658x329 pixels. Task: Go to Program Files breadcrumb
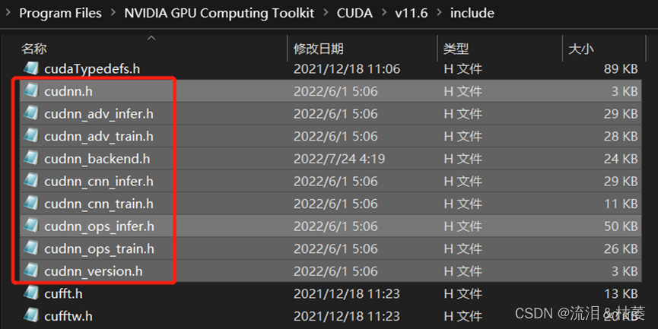(x=60, y=13)
